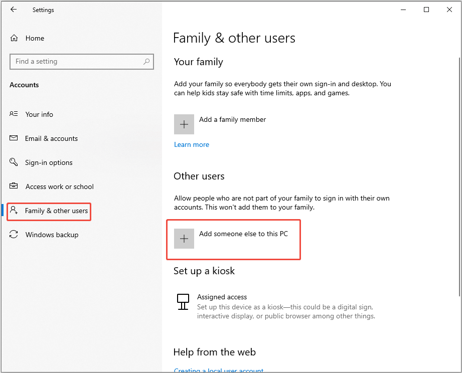
Task: Click Add someone else to this PC
Action: 233,239
